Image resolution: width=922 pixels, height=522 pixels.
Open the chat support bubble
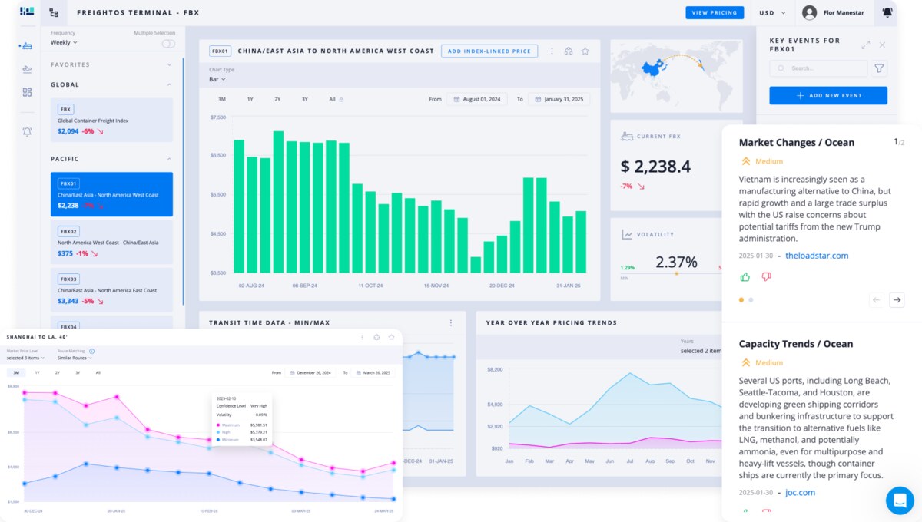[x=900, y=501]
